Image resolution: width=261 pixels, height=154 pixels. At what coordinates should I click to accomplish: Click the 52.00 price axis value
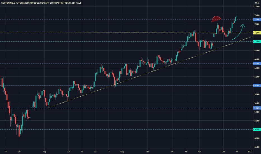[257, 121]
